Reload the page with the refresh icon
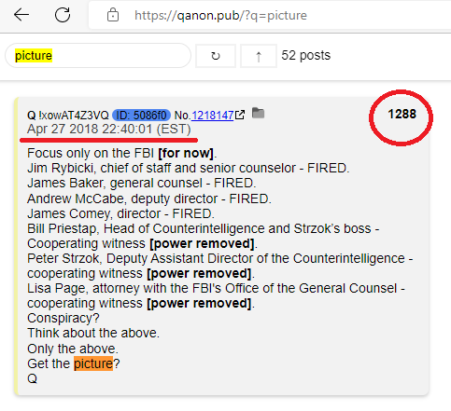The width and height of the screenshot is (451, 411). pos(63,15)
